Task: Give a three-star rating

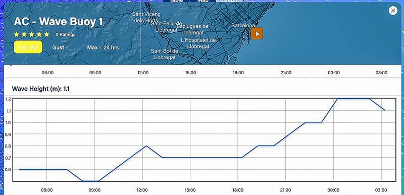Action: coord(31,34)
